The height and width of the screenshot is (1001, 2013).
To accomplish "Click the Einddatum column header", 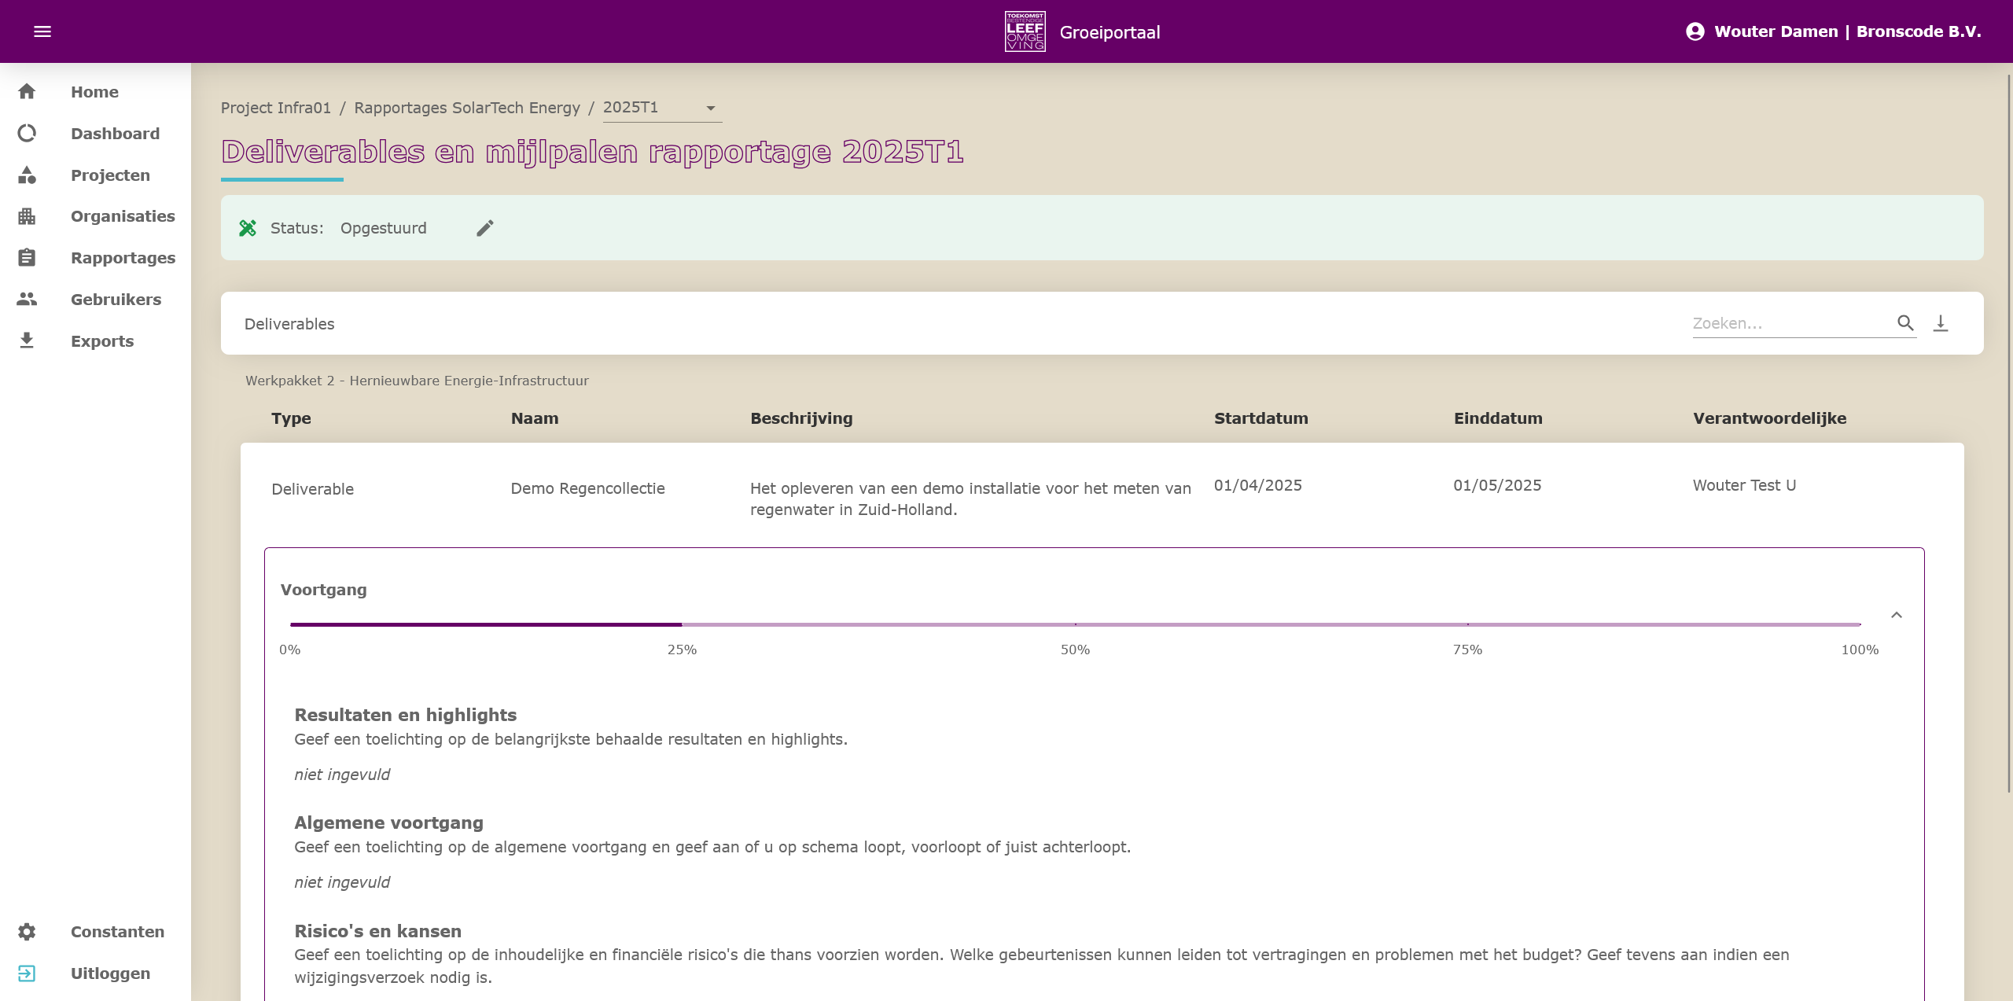I will pos(1498,418).
